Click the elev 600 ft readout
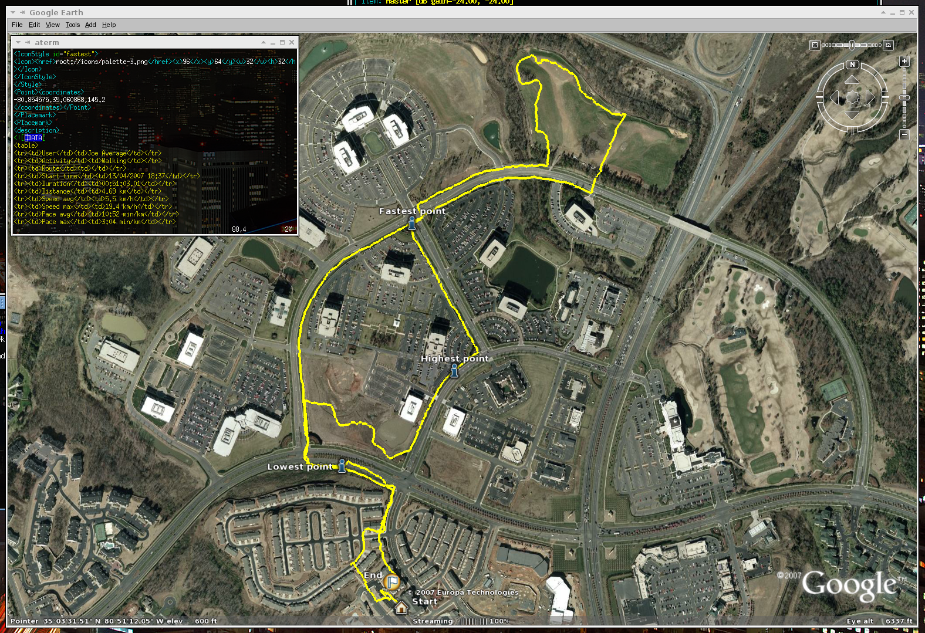Viewport: 925px width, 633px height. pyautogui.click(x=192, y=621)
